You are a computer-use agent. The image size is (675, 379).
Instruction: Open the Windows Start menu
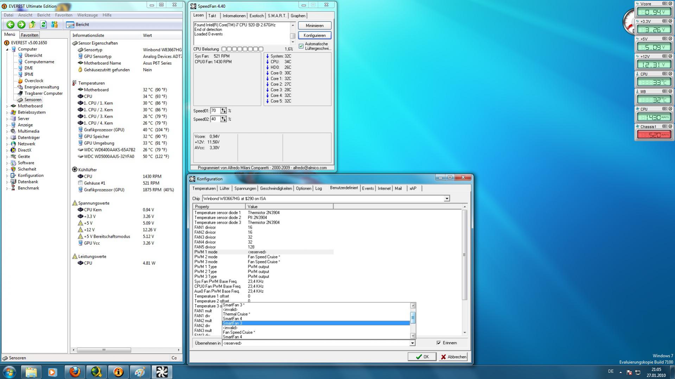point(9,372)
